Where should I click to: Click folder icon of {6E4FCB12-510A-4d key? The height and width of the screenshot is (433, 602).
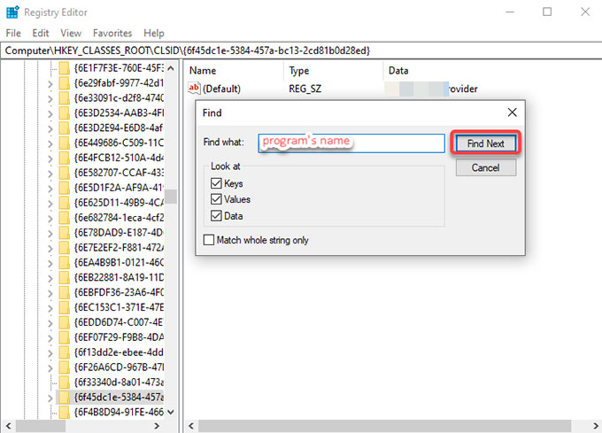tap(64, 158)
